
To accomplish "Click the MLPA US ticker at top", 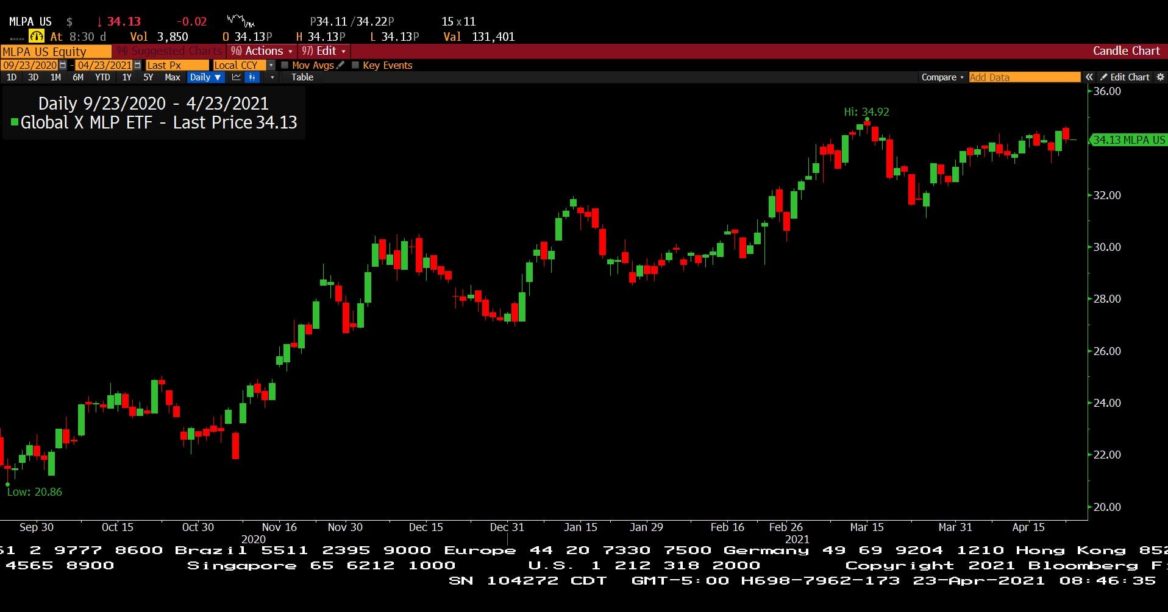I will click(30, 21).
